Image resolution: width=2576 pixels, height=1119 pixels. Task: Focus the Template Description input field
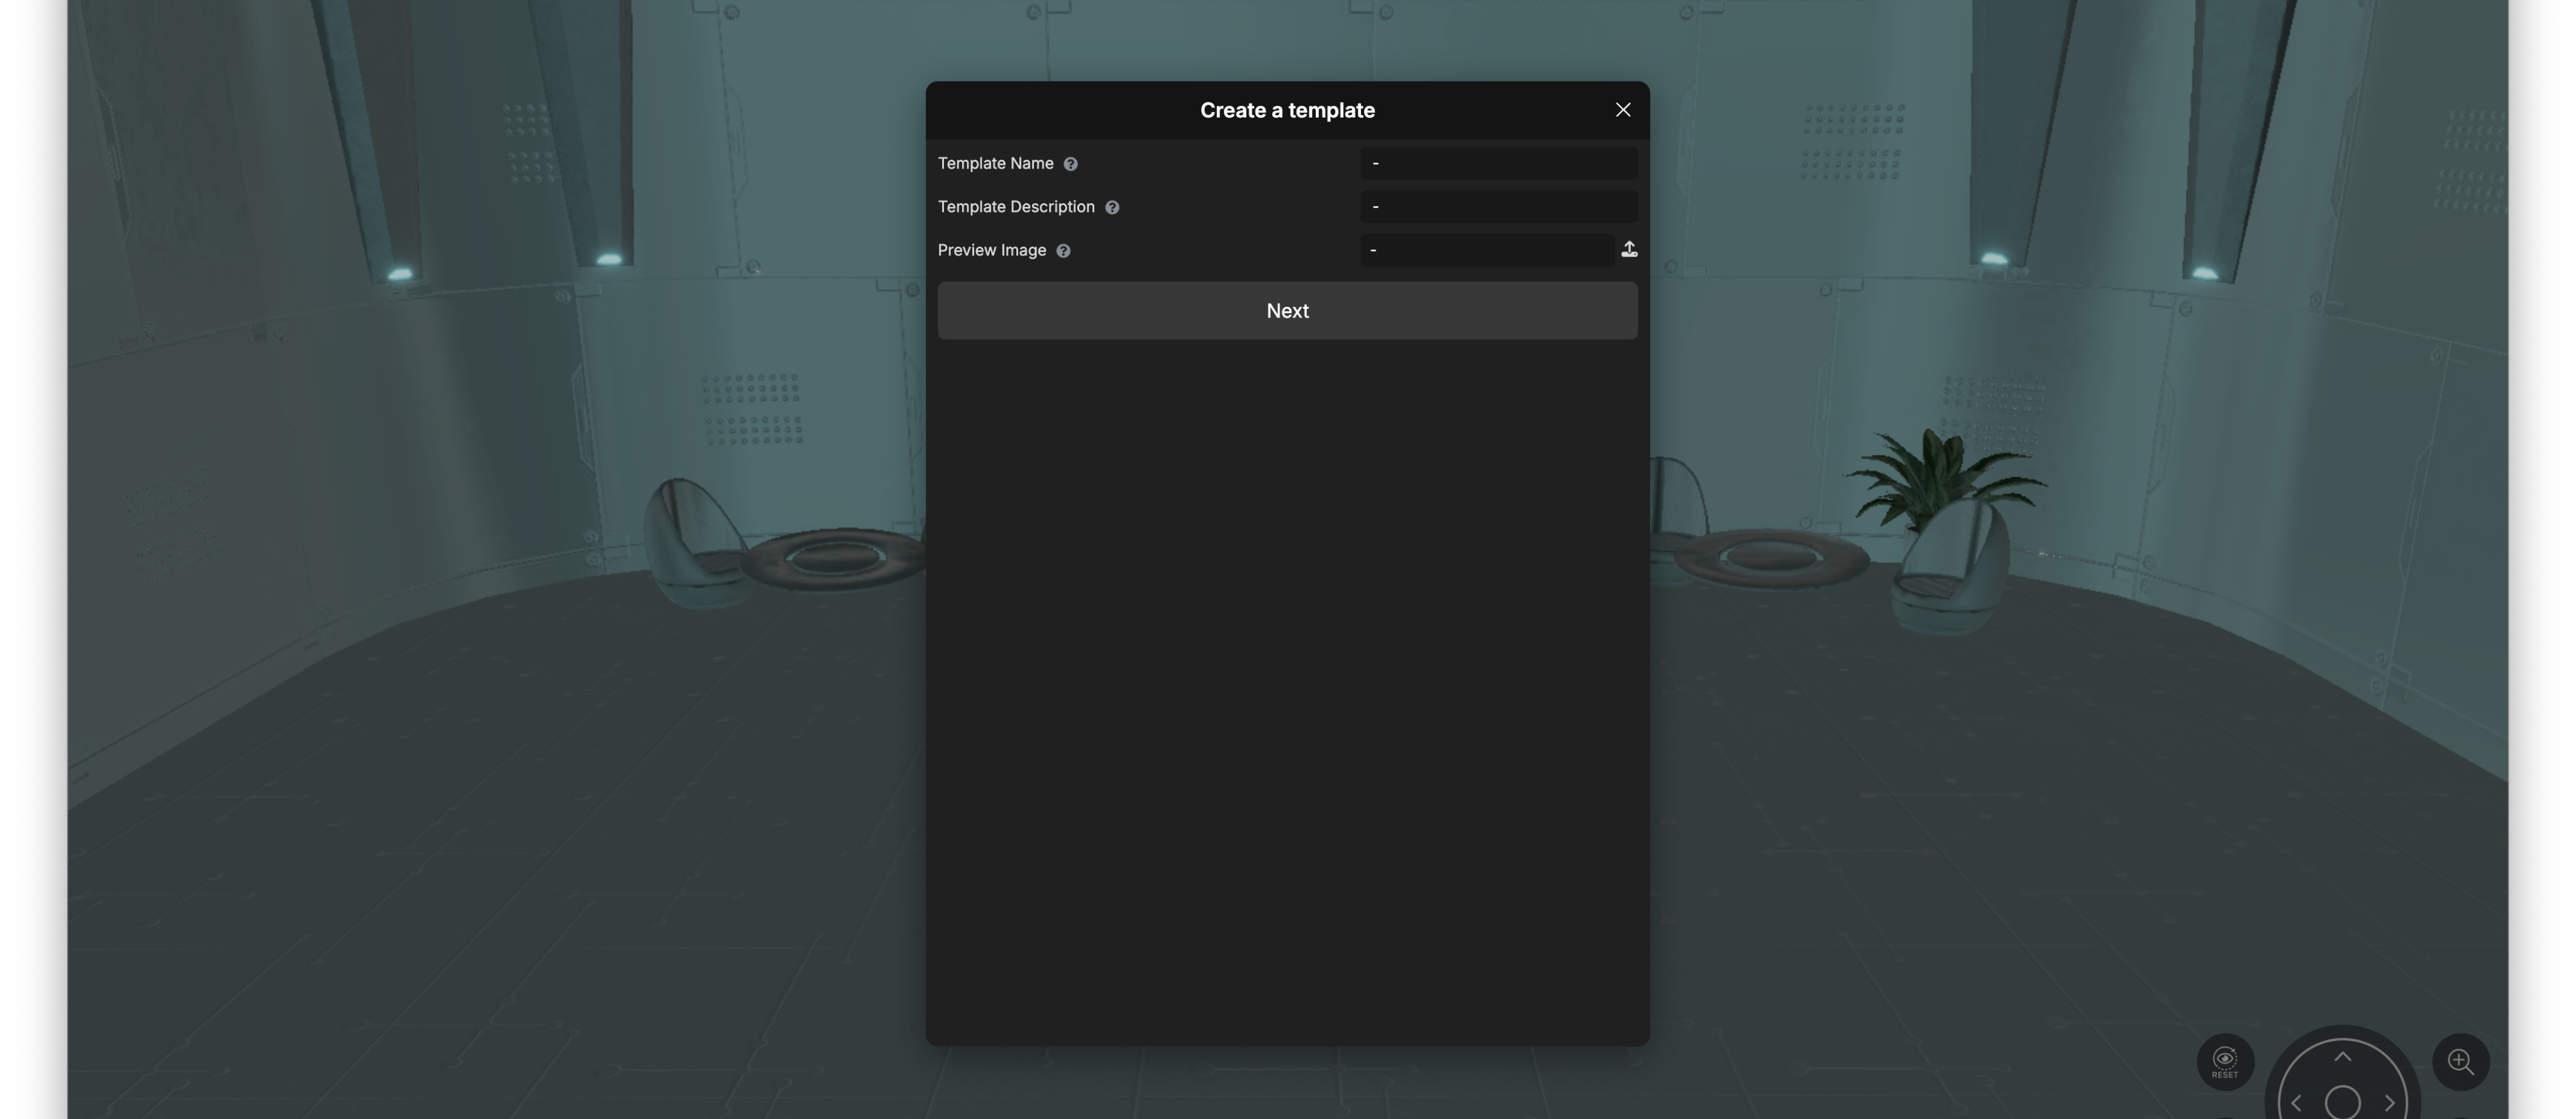point(1498,207)
